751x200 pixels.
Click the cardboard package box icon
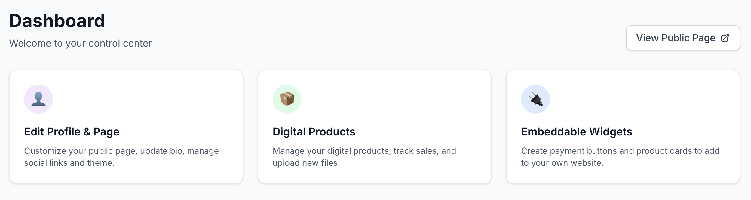(287, 99)
